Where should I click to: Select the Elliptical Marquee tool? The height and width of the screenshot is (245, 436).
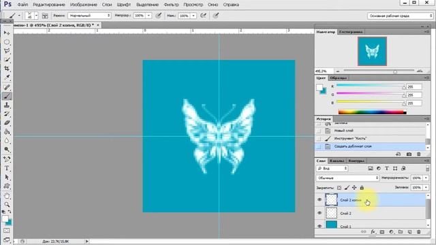point(7,42)
